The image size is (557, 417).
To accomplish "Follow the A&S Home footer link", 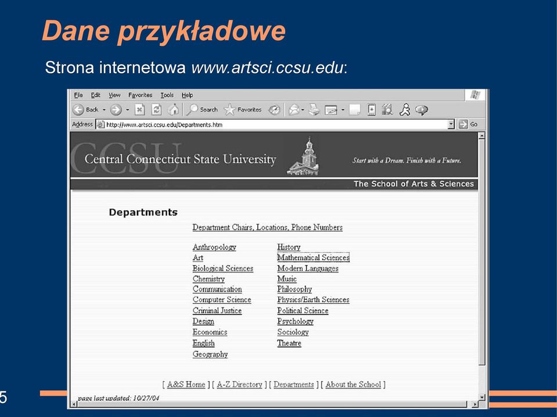I will [x=186, y=385].
